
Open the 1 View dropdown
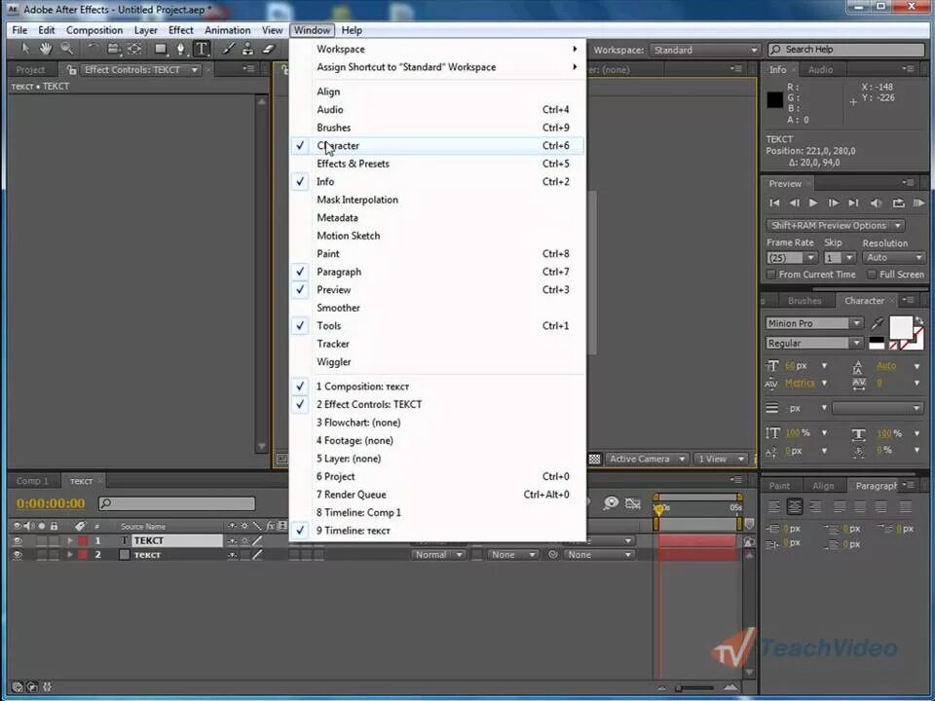pyautogui.click(x=721, y=459)
